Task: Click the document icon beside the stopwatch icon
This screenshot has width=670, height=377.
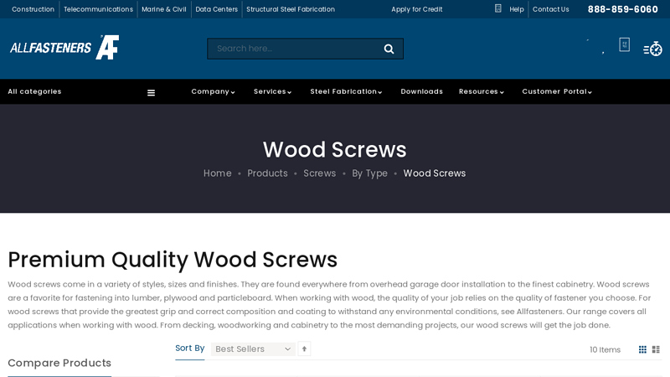Action: point(624,44)
